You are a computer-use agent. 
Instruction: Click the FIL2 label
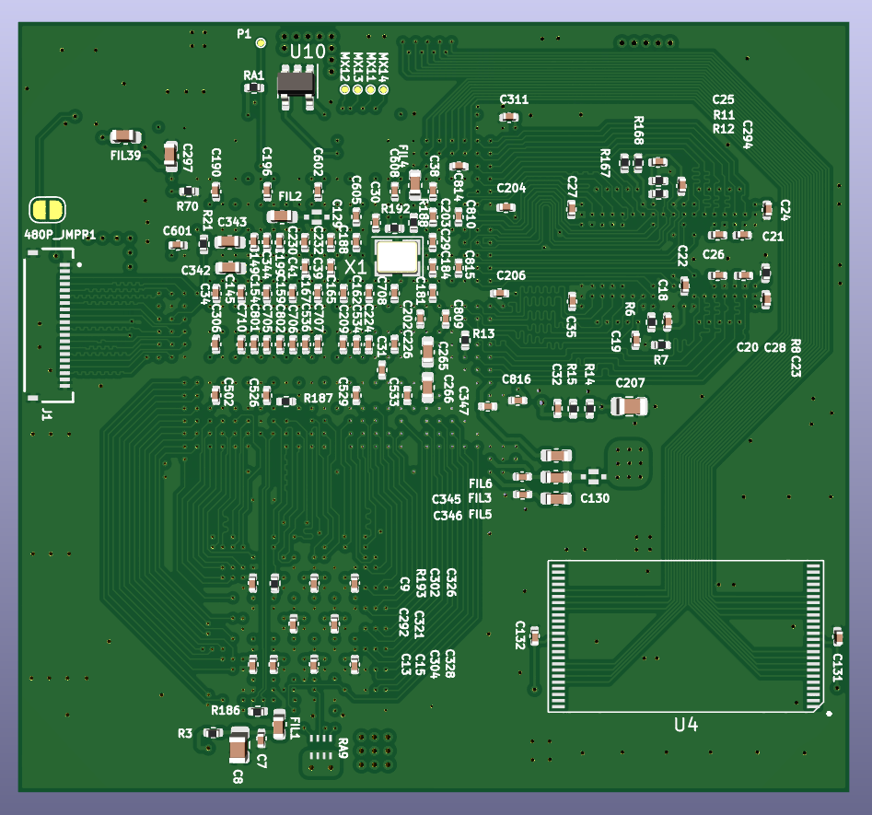(290, 196)
